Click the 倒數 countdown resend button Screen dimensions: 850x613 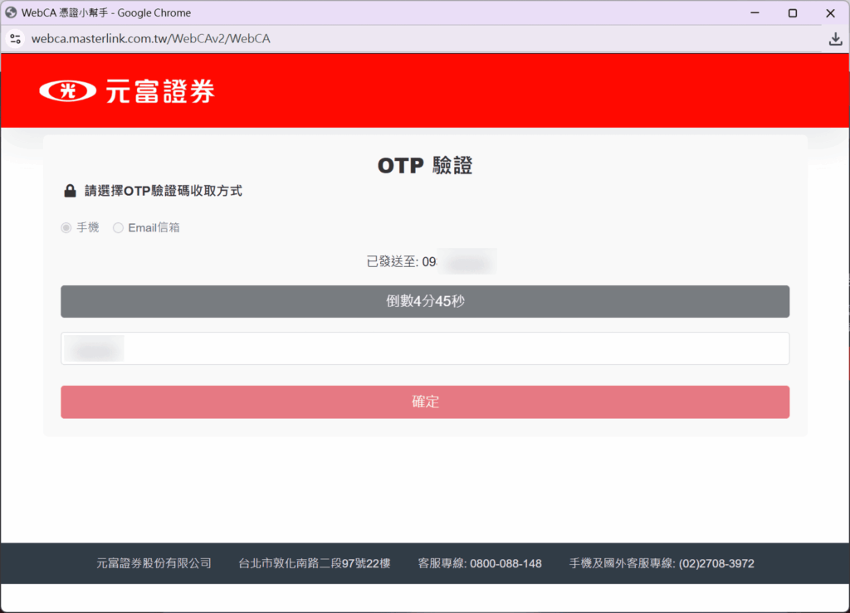[x=425, y=301]
